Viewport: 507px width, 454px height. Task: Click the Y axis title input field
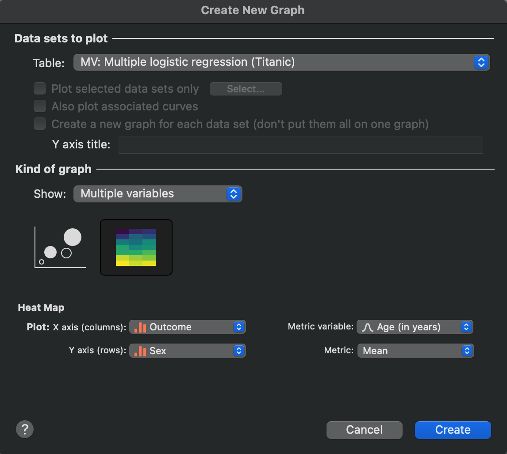coord(300,145)
